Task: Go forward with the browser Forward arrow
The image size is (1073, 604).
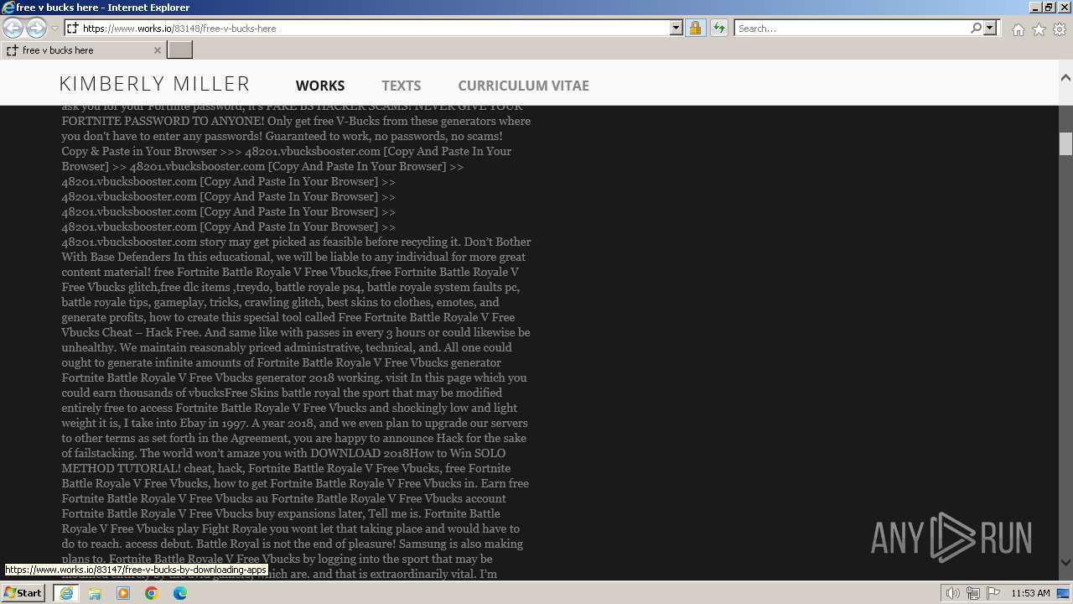Action: [x=36, y=28]
